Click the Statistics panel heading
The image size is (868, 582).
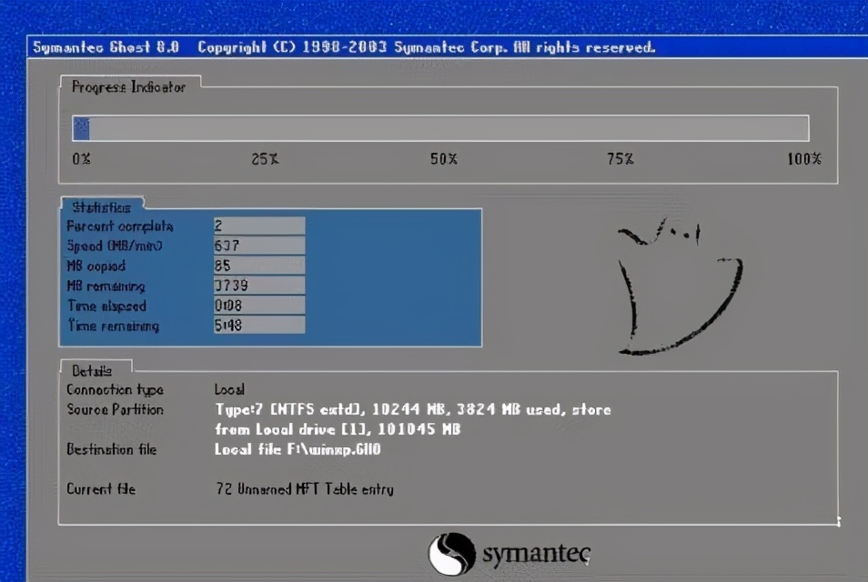point(101,207)
